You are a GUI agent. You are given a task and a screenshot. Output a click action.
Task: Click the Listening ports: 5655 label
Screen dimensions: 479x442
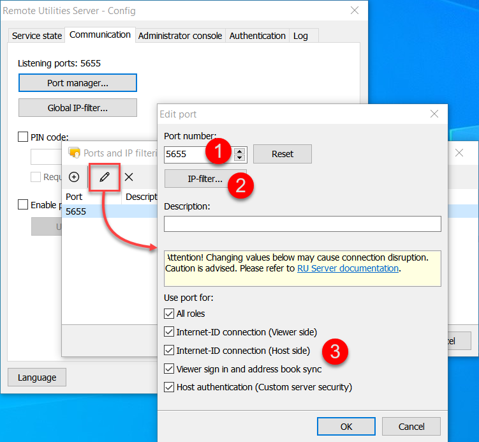(x=59, y=63)
